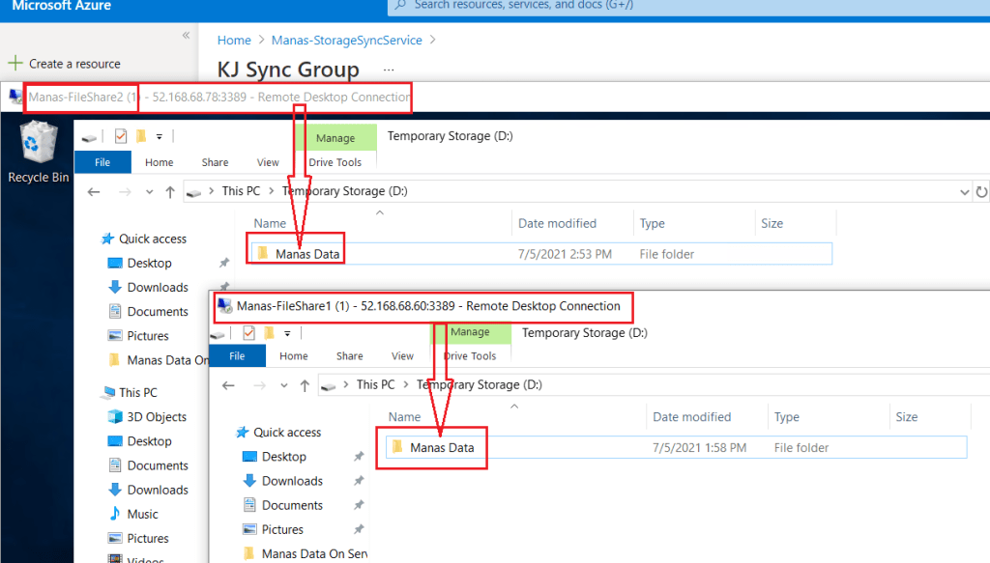Click properties checkmark icon in FileShare2 toolbar

[x=121, y=136]
